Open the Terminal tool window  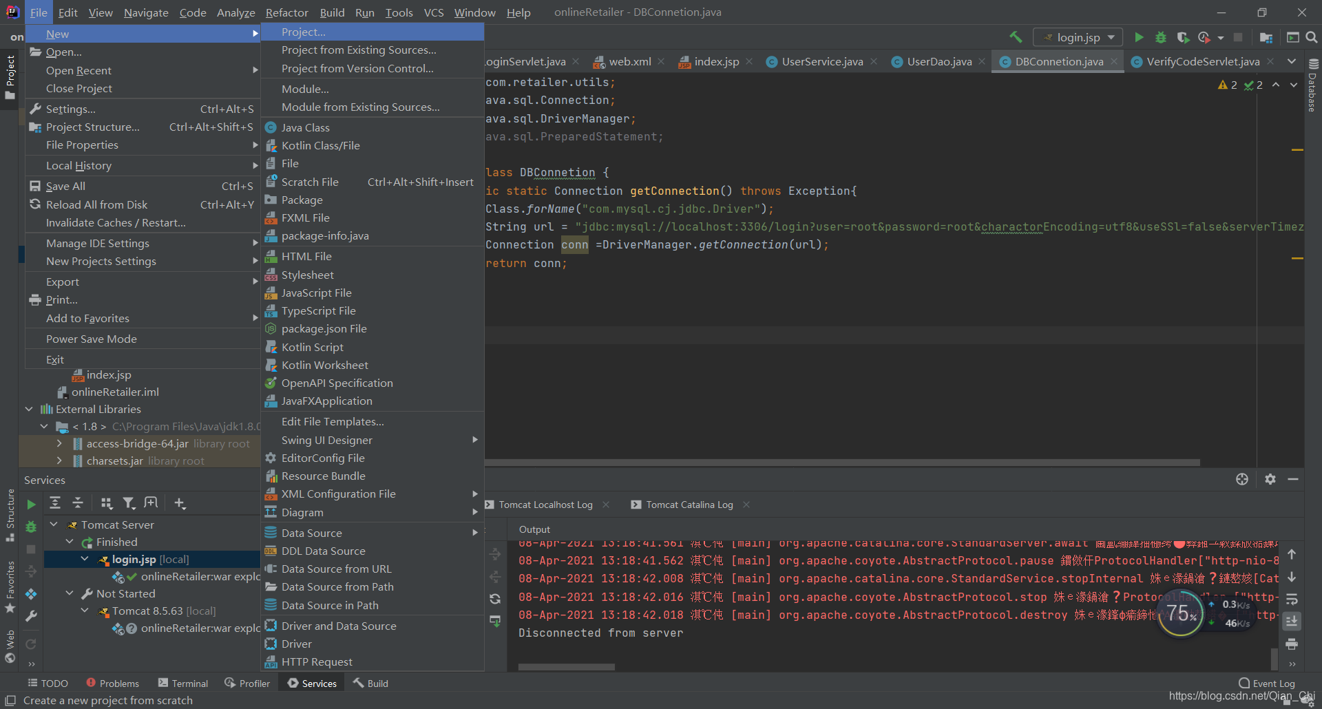[x=183, y=684]
